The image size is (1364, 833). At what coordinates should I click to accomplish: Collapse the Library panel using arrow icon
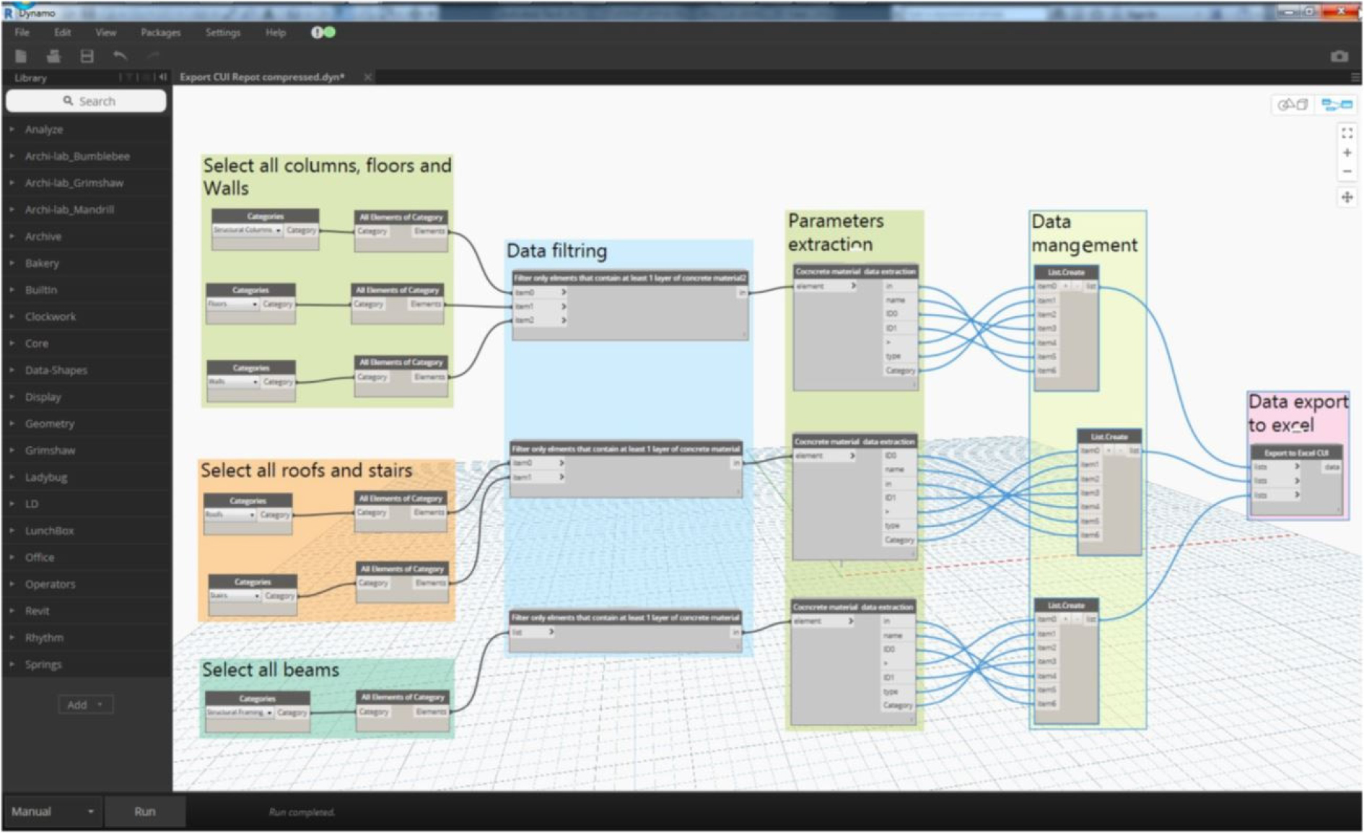[x=162, y=77]
